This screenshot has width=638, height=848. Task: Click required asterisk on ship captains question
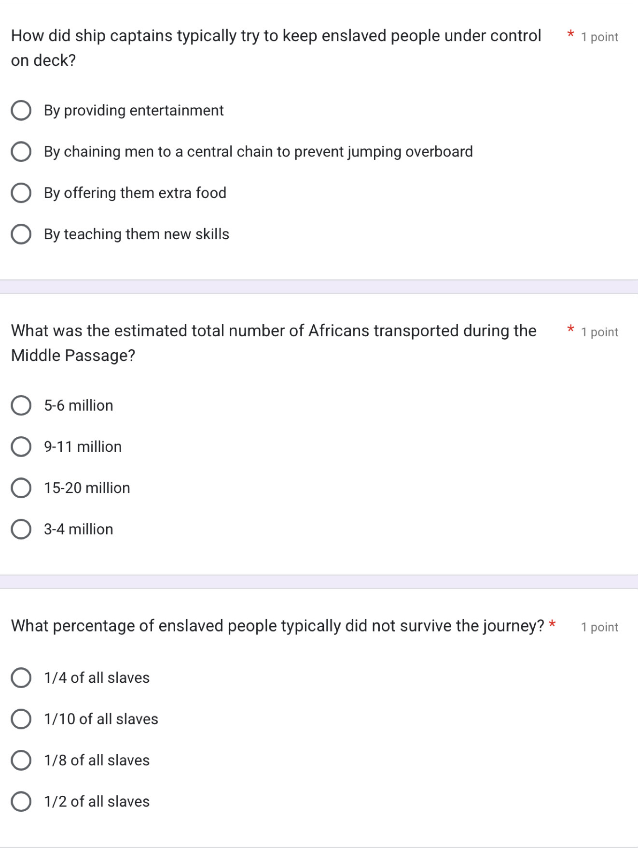pyautogui.click(x=570, y=34)
